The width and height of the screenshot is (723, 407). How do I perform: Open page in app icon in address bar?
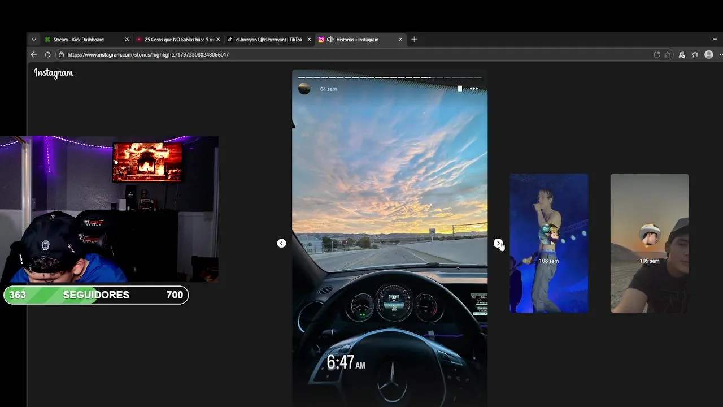(x=656, y=55)
